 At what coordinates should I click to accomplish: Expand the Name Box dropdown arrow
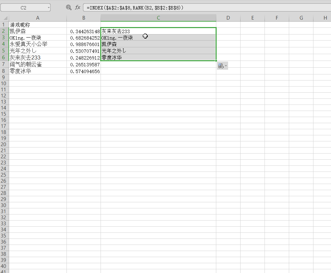tap(49, 8)
